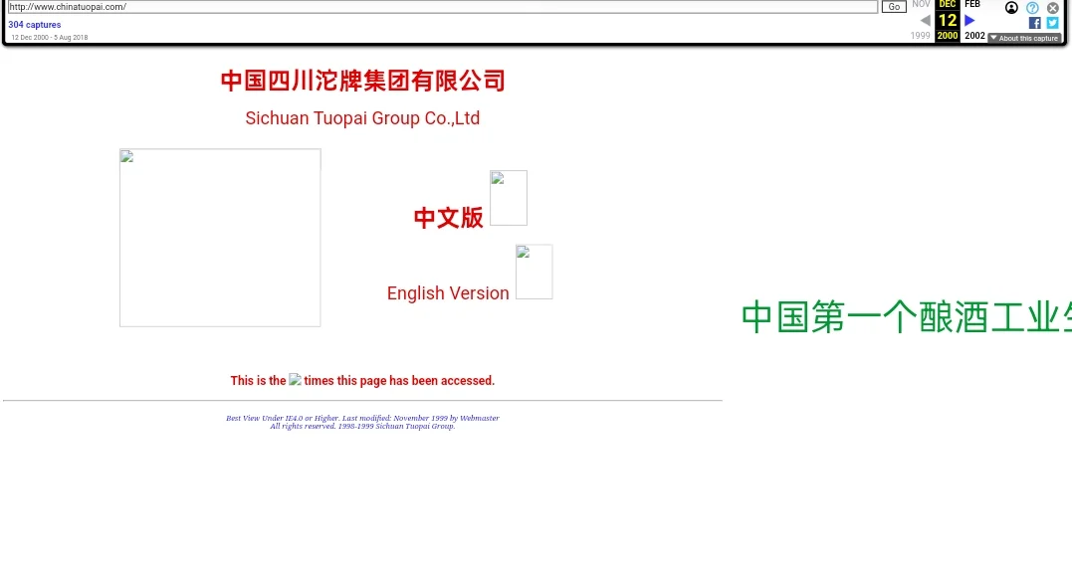Viewport: 1072px width, 562px height.
Task: Click the capture date range text 12 Dec 2000
Action: (x=49, y=38)
